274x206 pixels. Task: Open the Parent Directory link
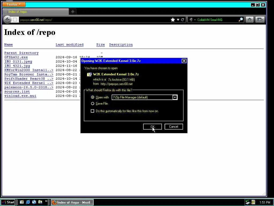tap(21, 53)
